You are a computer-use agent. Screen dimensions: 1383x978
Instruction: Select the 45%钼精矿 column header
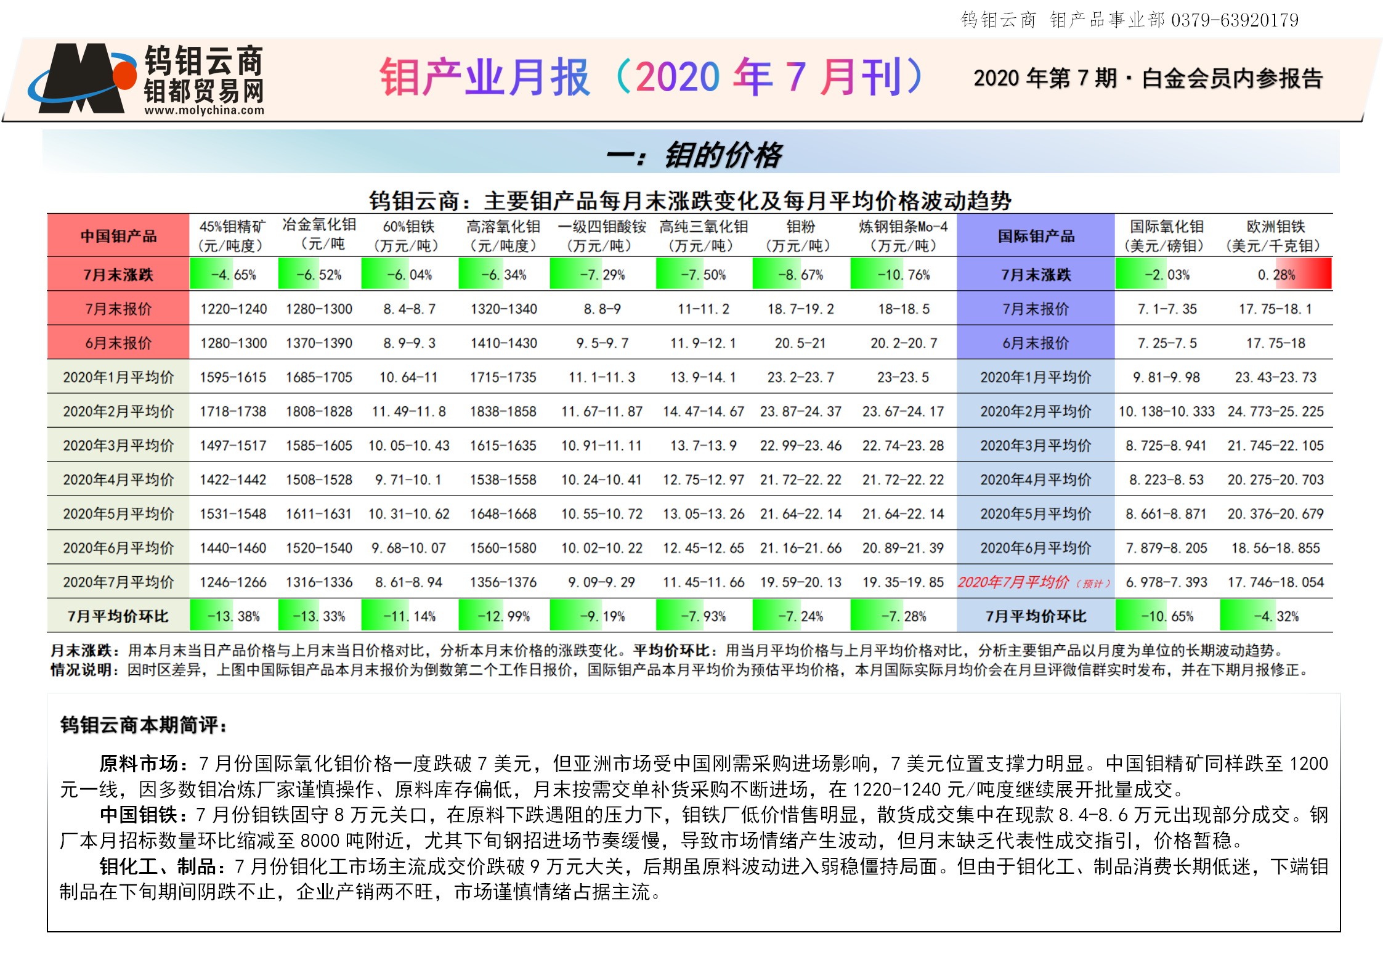coord(232,236)
